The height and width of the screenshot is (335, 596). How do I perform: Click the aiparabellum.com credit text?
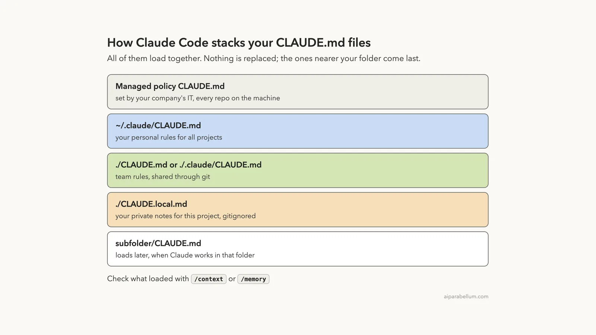[466, 297]
